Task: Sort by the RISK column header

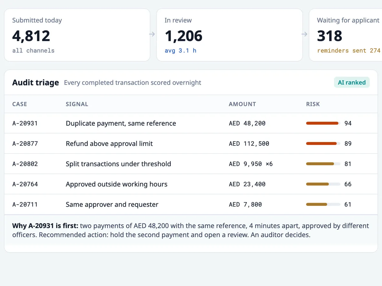Action: [313, 104]
